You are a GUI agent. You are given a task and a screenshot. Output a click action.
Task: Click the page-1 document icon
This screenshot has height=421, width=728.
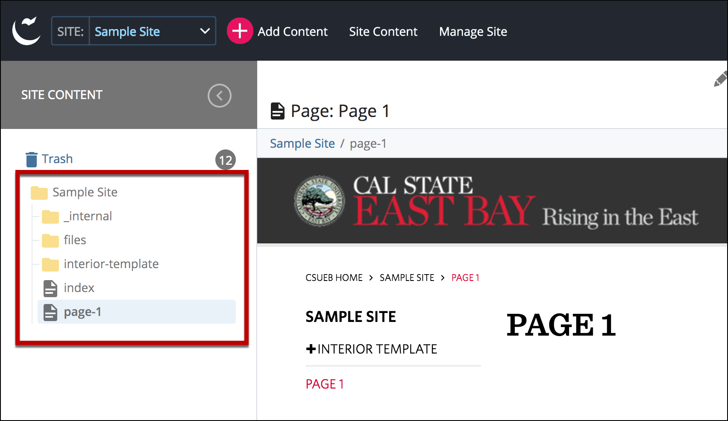click(50, 313)
